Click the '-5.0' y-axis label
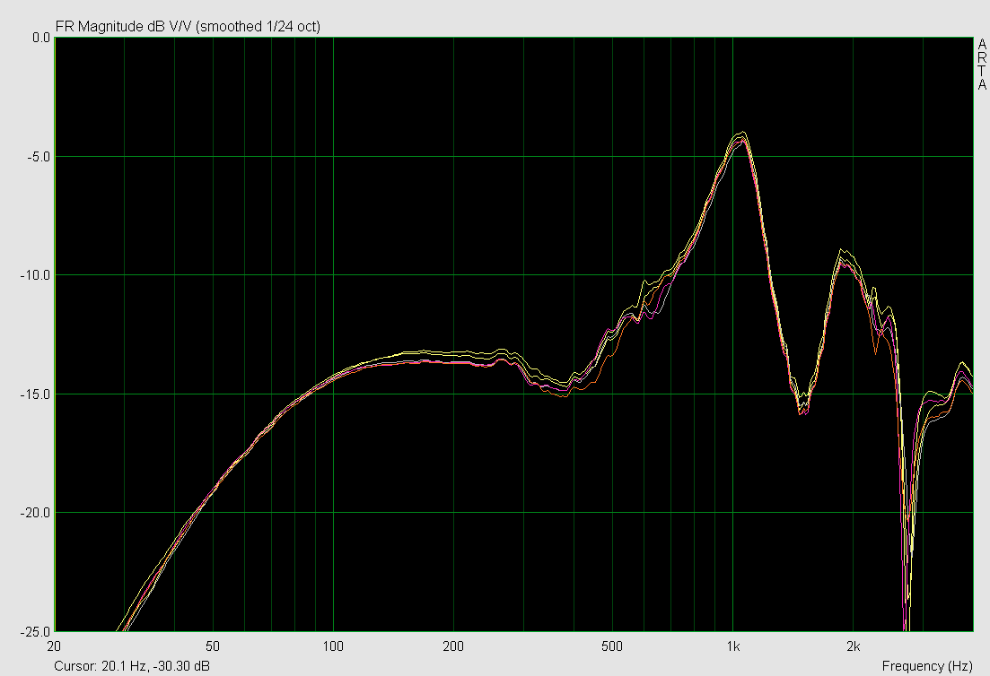The image size is (990, 676). click(x=39, y=156)
